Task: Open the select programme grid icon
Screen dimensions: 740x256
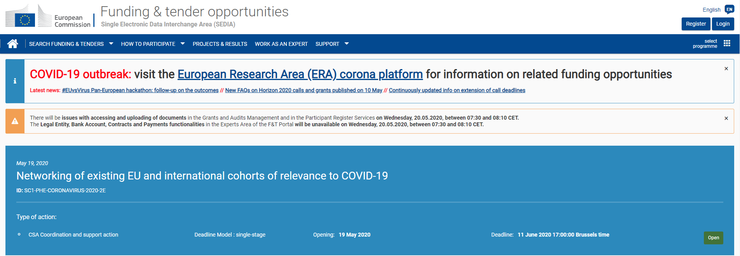Action: point(727,44)
